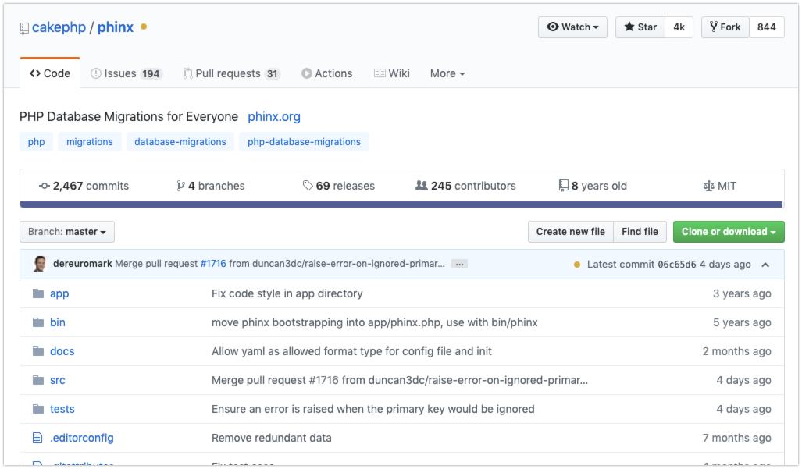View the 245 contributors link
802x469 pixels.
(x=465, y=186)
